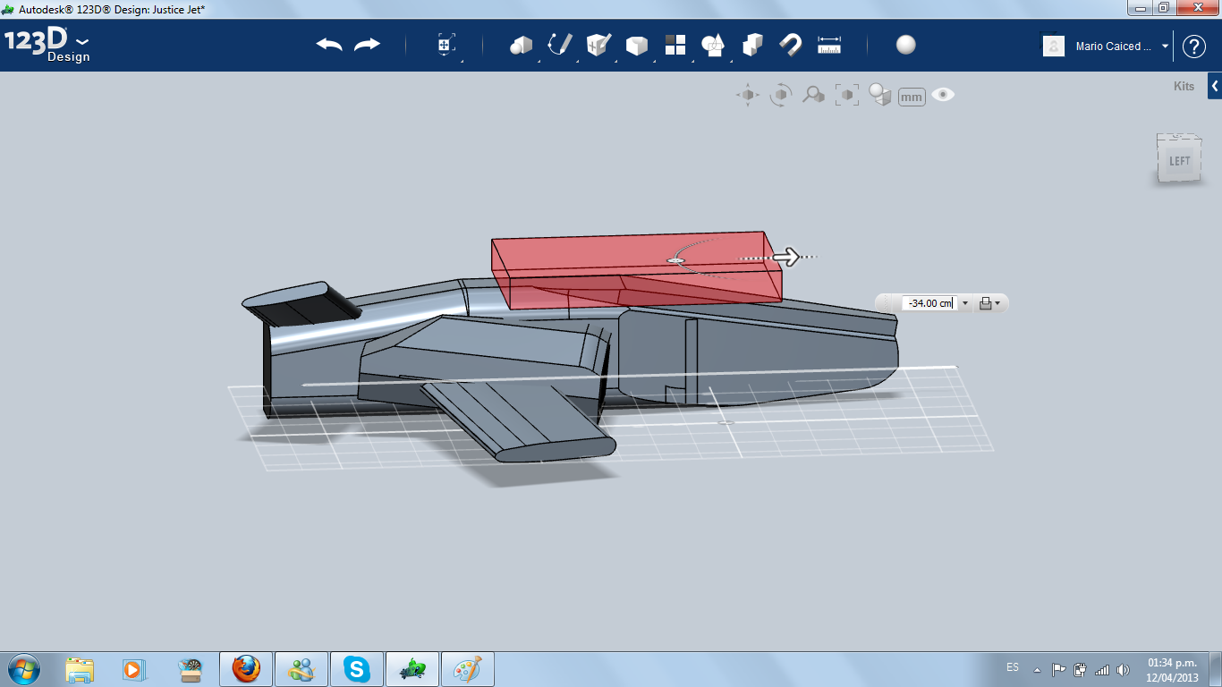Image resolution: width=1222 pixels, height=687 pixels.
Task: Select the Measure ruler tool
Action: click(829, 45)
